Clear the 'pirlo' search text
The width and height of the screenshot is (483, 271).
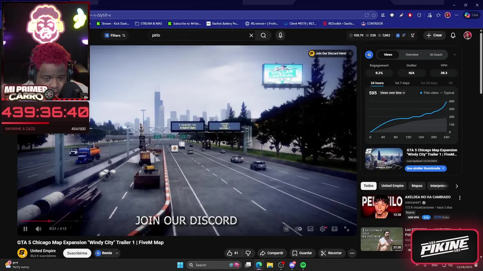pos(251,35)
